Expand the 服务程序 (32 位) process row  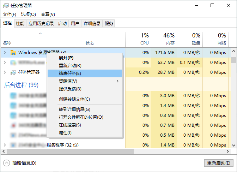[x=5, y=145]
